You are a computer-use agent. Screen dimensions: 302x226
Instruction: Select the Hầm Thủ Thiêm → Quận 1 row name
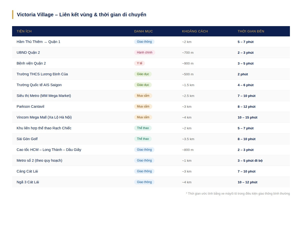click(x=39, y=42)
